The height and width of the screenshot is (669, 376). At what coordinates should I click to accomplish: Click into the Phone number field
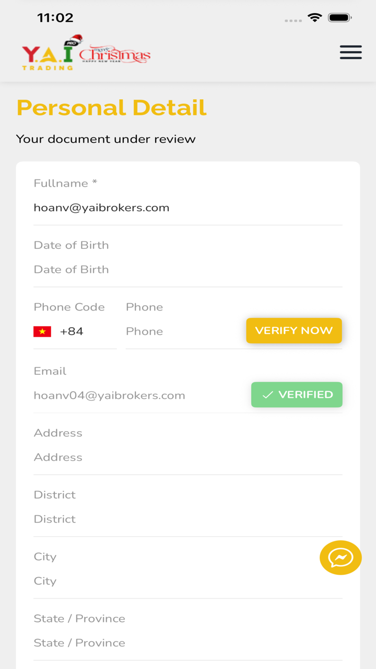pos(183,331)
